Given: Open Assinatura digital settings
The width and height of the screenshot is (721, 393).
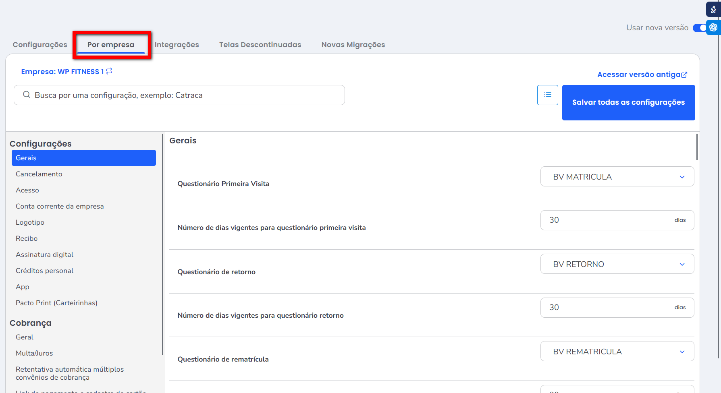Looking at the screenshot, I should click(44, 254).
